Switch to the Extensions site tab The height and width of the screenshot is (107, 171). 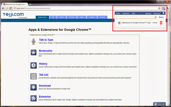[x=42, y=17]
